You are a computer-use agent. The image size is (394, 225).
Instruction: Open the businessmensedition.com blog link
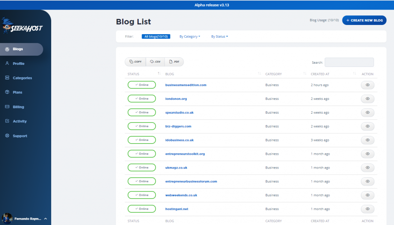click(x=186, y=85)
